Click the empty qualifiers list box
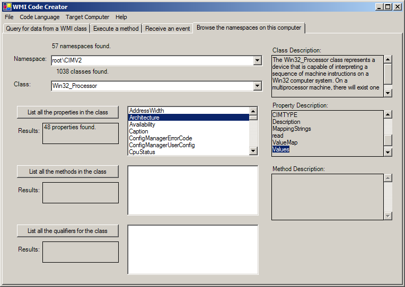The height and width of the screenshot is (287, 405). pos(192,249)
